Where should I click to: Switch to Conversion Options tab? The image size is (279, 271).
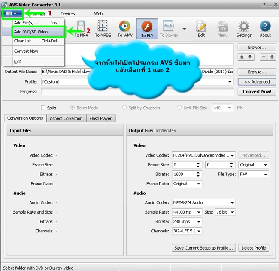[x=25, y=118]
